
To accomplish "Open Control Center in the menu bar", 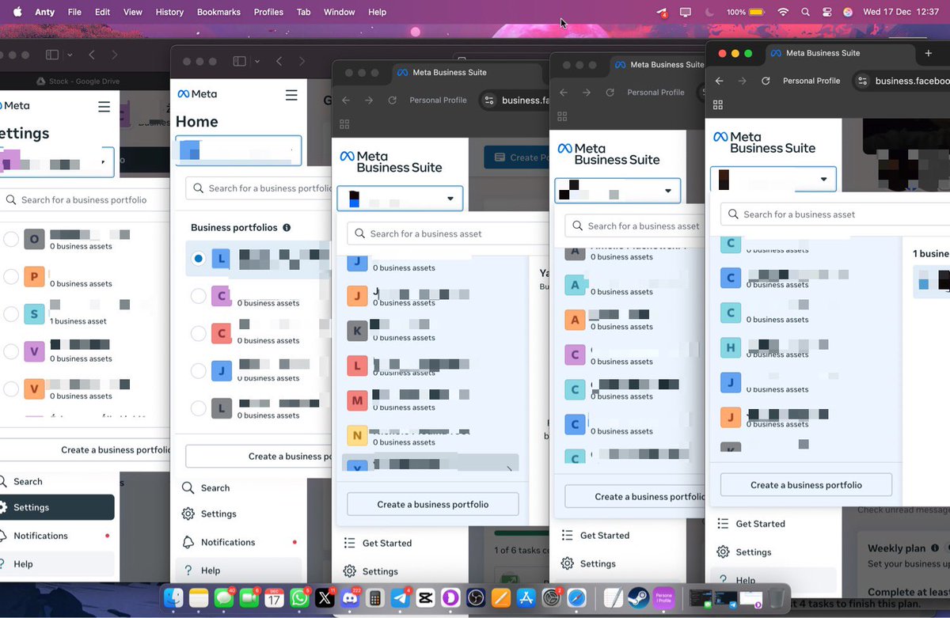I will (x=826, y=12).
